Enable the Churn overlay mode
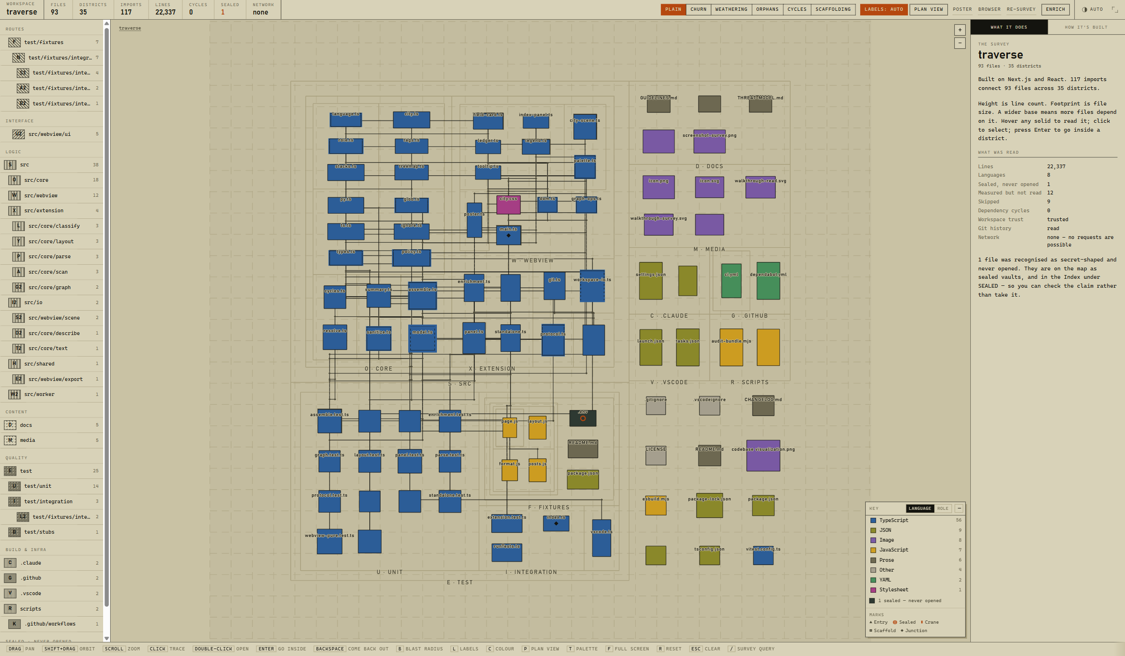The width and height of the screenshot is (1125, 656). click(698, 9)
